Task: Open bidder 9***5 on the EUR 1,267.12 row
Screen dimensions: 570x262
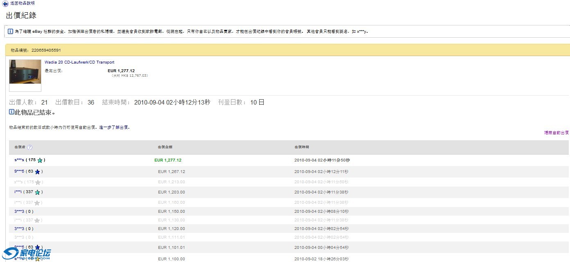Action: coord(19,171)
